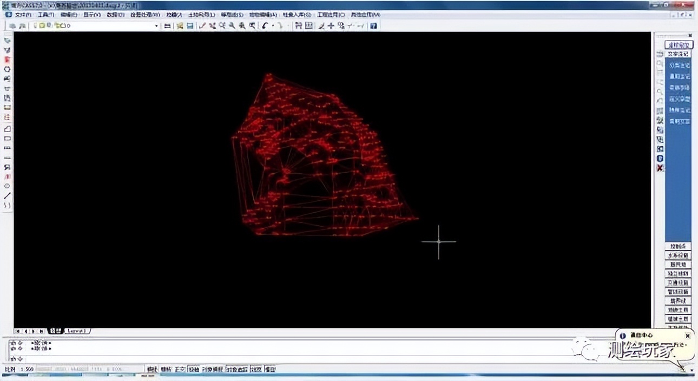
Task: Expand the 水系设施 category in right panel
Action: (x=678, y=255)
